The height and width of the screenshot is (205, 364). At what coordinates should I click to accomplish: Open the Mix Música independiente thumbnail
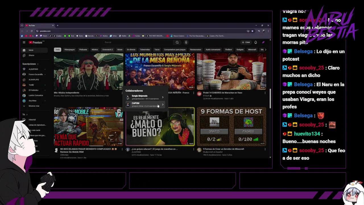[89, 71]
